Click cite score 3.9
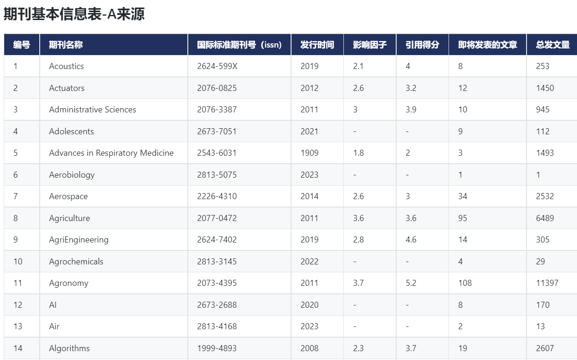This screenshot has width=577, height=360. pyautogui.click(x=411, y=110)
